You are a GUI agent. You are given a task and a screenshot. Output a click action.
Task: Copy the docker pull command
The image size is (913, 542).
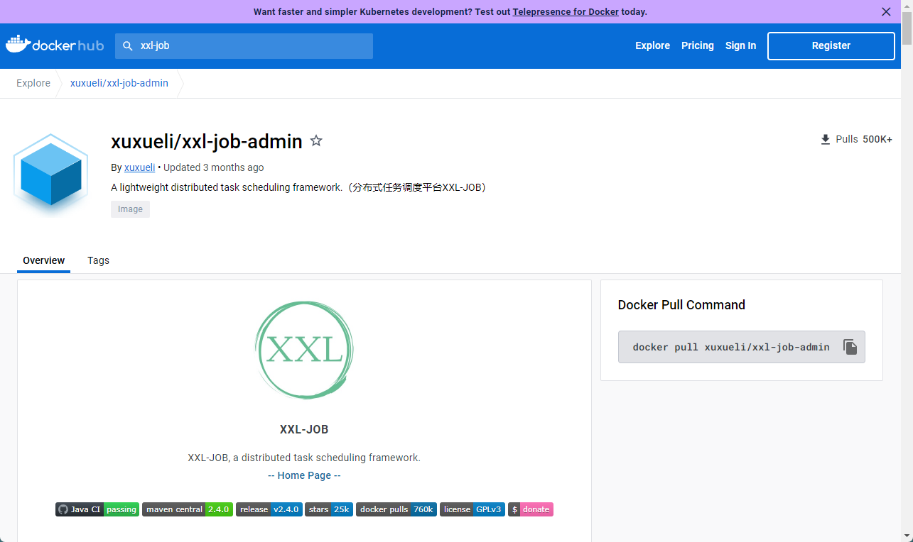(x=850, y=347)
